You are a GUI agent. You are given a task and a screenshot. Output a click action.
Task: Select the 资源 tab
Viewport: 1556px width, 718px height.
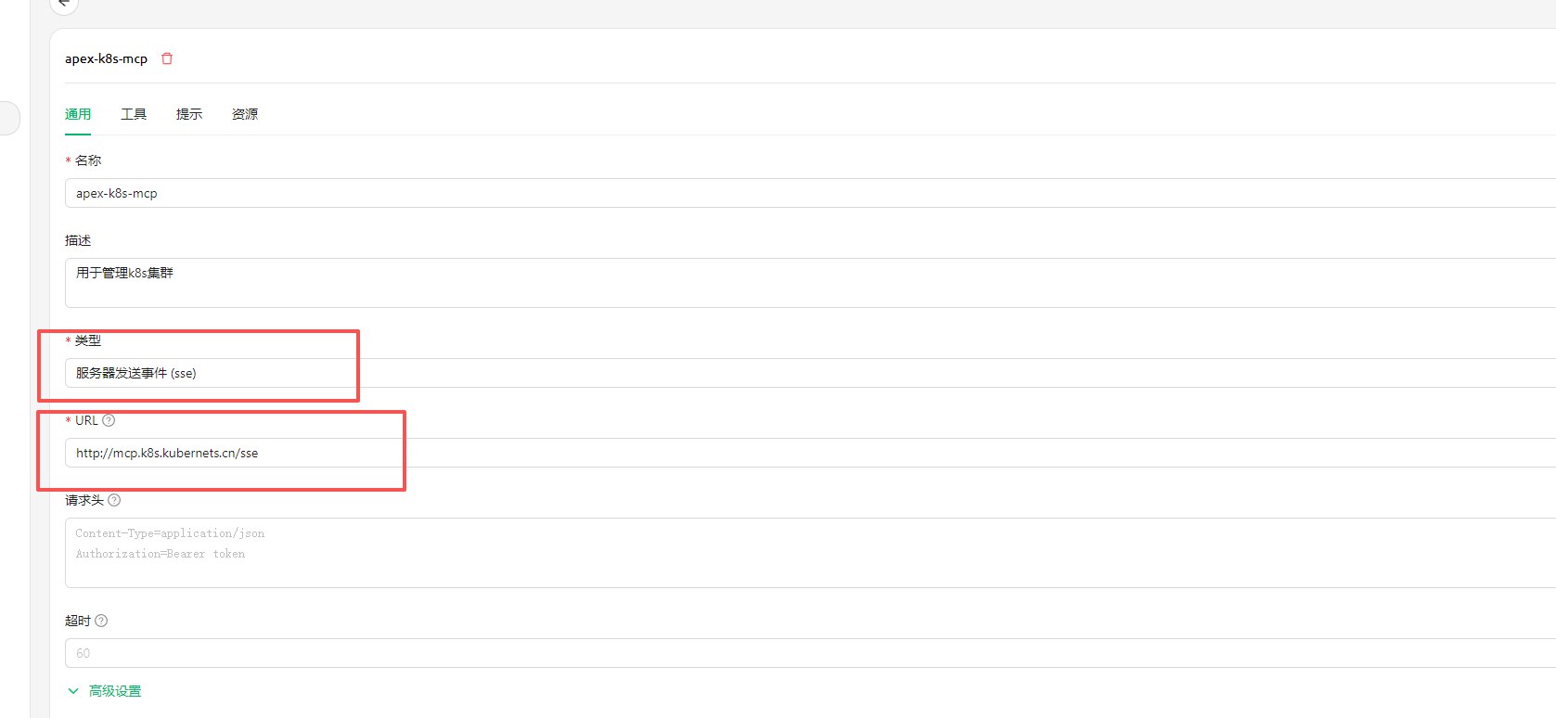click(x=245, y=114)
